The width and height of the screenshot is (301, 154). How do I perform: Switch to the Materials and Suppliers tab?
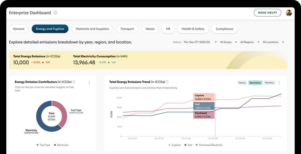92,29
